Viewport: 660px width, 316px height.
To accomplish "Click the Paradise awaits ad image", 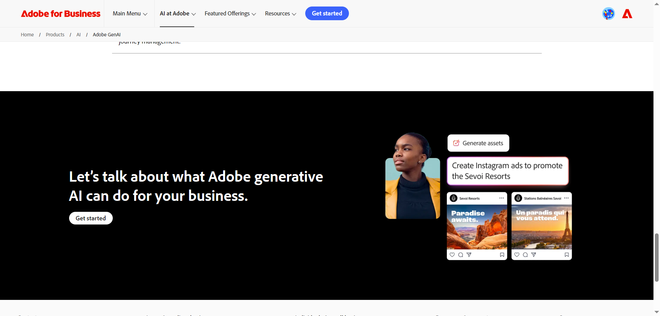I will (x=477, y=227).
